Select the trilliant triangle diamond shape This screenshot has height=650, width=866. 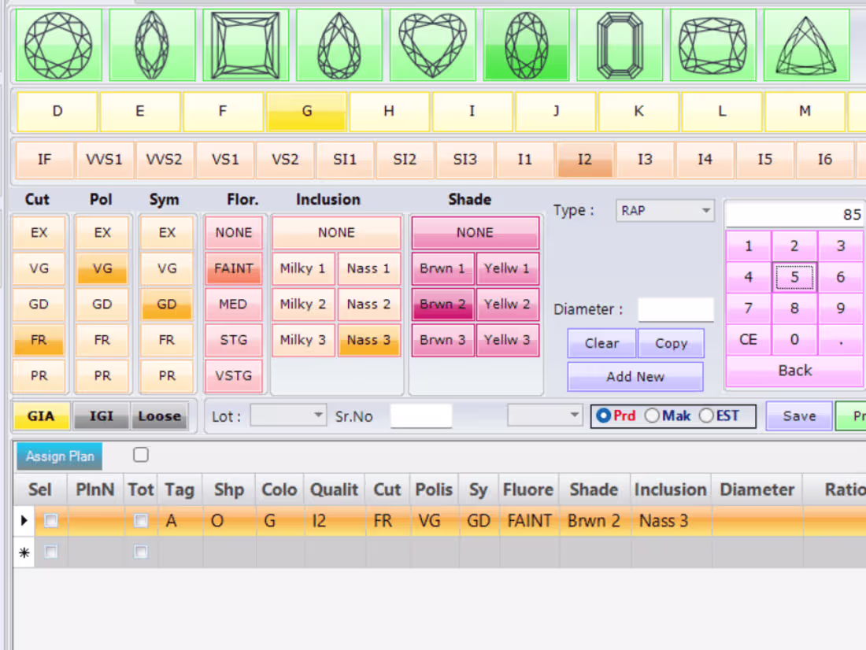click(806, 46)
